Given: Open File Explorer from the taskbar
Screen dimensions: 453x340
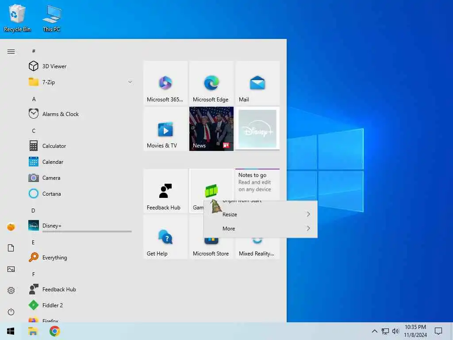Looking at the screenshot, I should click(x=33, y=331).
